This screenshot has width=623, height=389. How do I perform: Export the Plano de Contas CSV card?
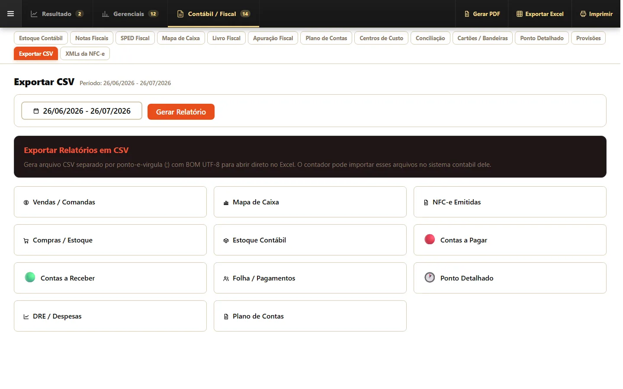(310, 316)
